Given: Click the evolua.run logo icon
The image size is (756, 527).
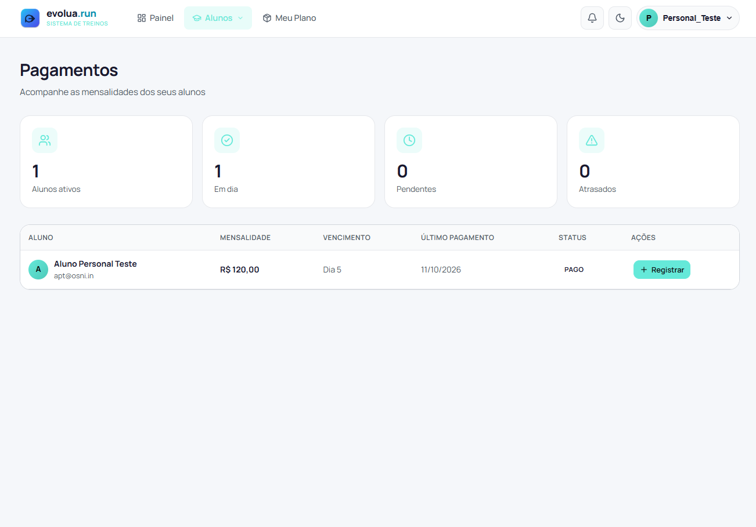Looking at the screenshot, I should point(30,18).
